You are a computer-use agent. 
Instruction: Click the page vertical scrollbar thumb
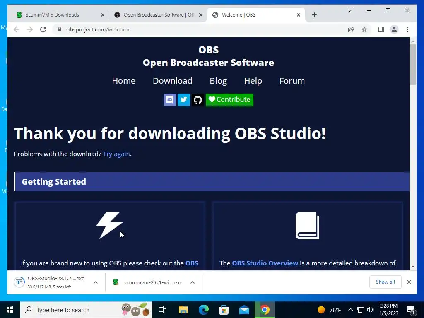413,64
